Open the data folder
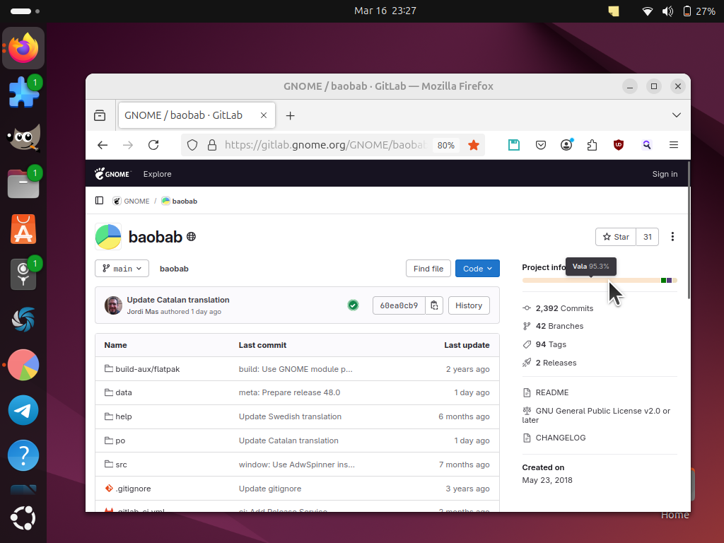724x543 pixels. 123,392
